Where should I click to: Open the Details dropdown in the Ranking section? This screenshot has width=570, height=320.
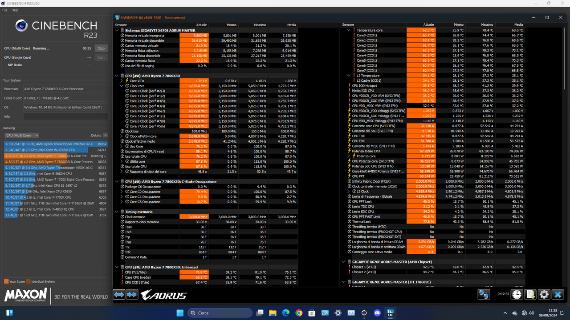(104, 135)
